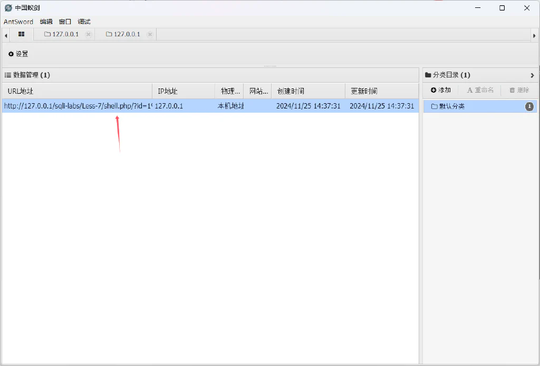
Task: Close the 中国蚁剑 window
Action: tap(527, 8)
